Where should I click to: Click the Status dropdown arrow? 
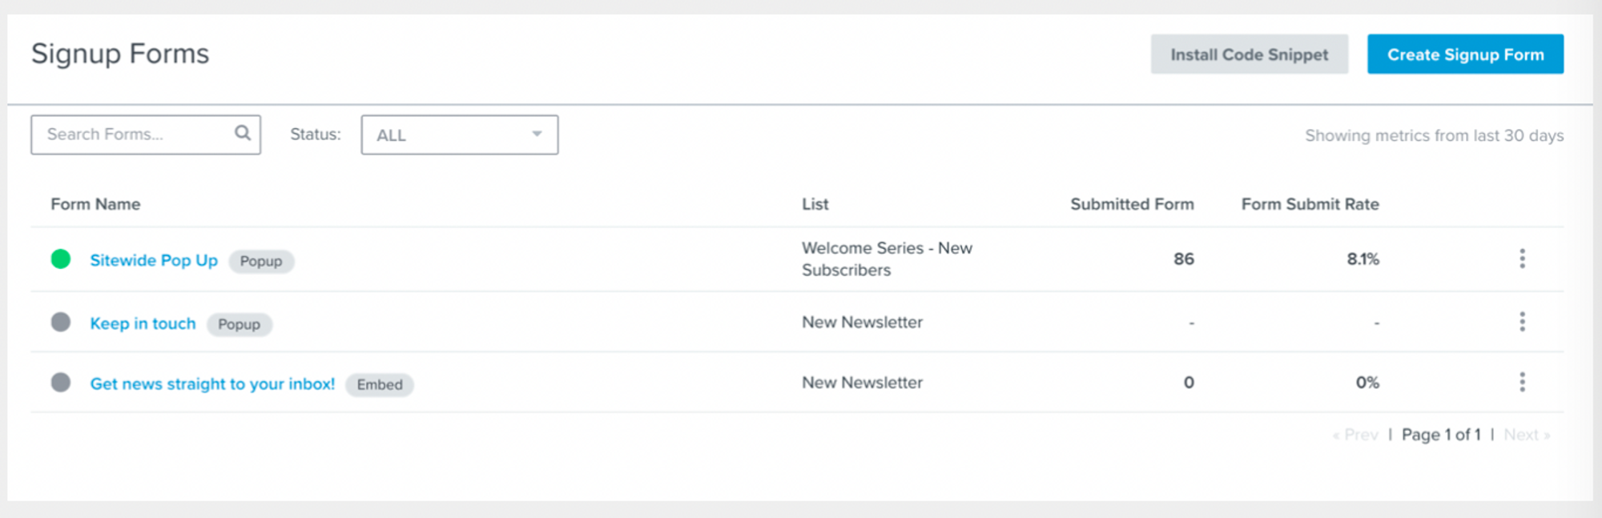pyautogui.click(x=537, y=135)
